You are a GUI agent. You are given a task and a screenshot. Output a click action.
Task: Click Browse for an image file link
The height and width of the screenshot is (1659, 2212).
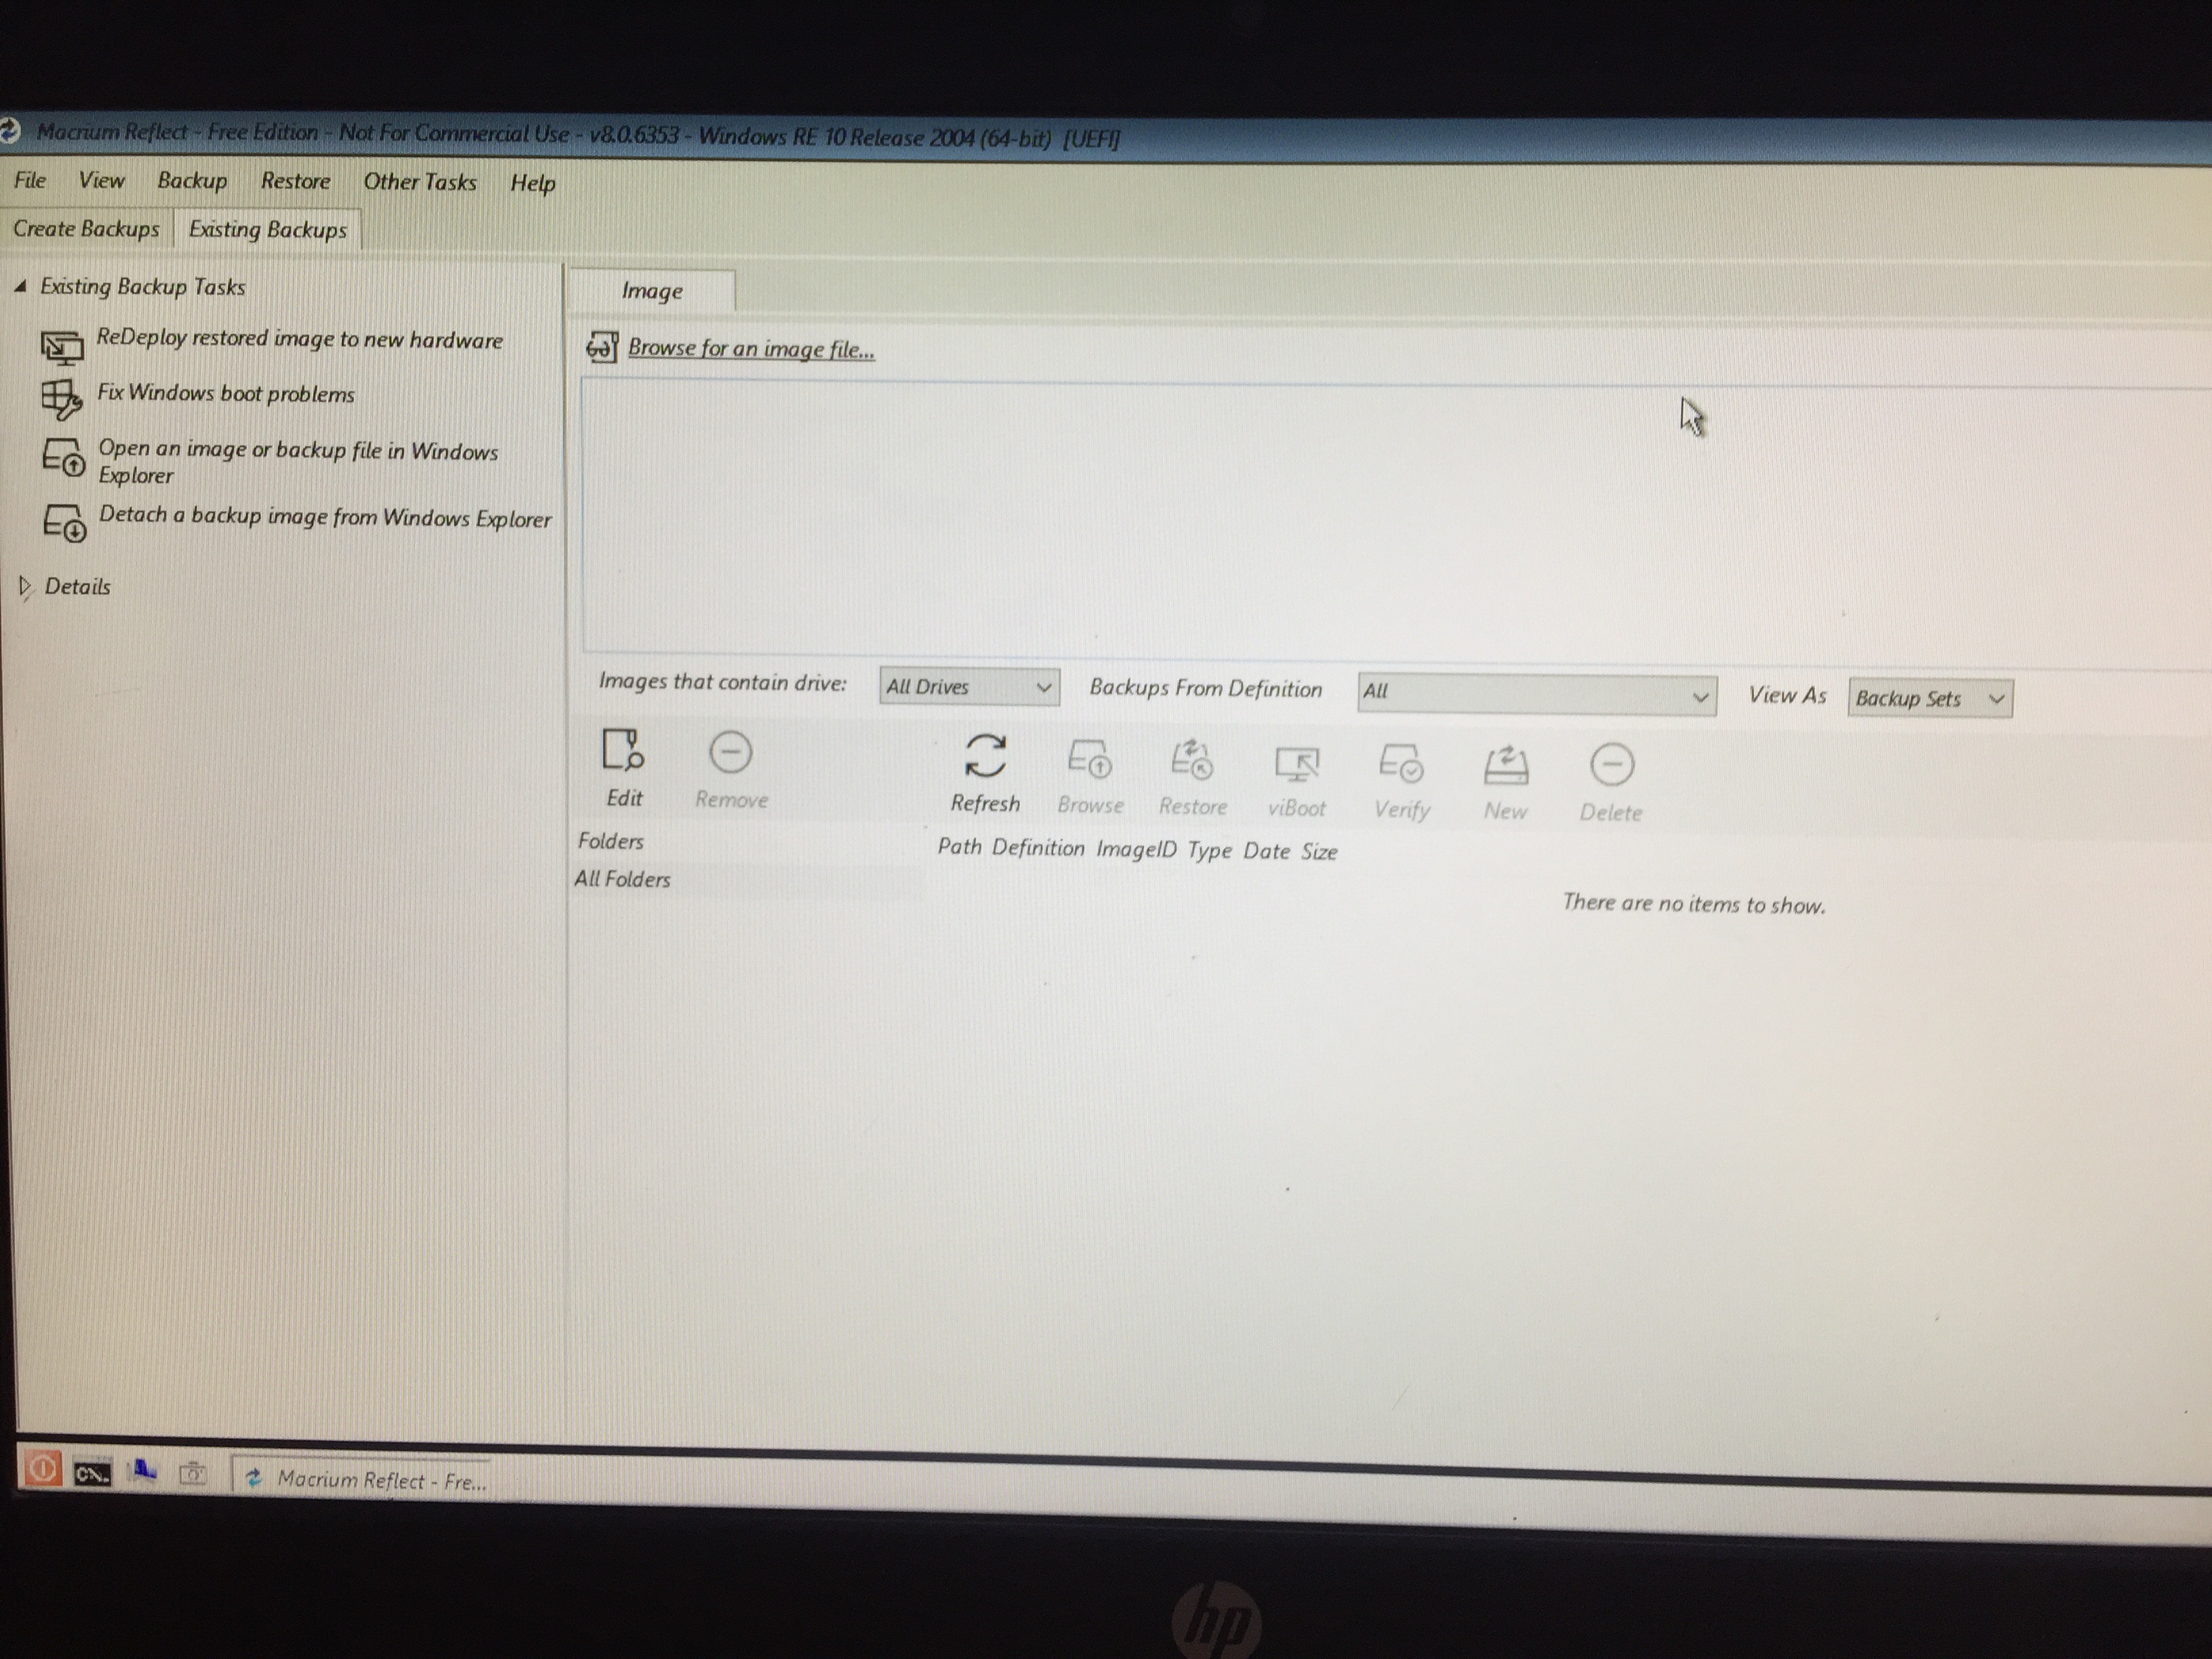[x=750, y=348]
